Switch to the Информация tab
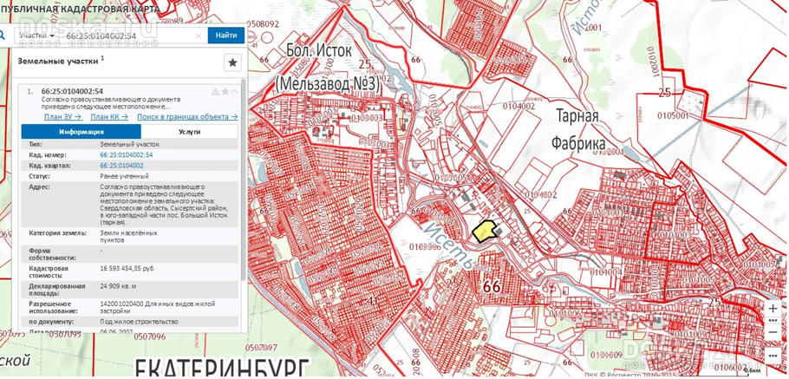This screenshot has width=789, height=379. click(82, 132)
